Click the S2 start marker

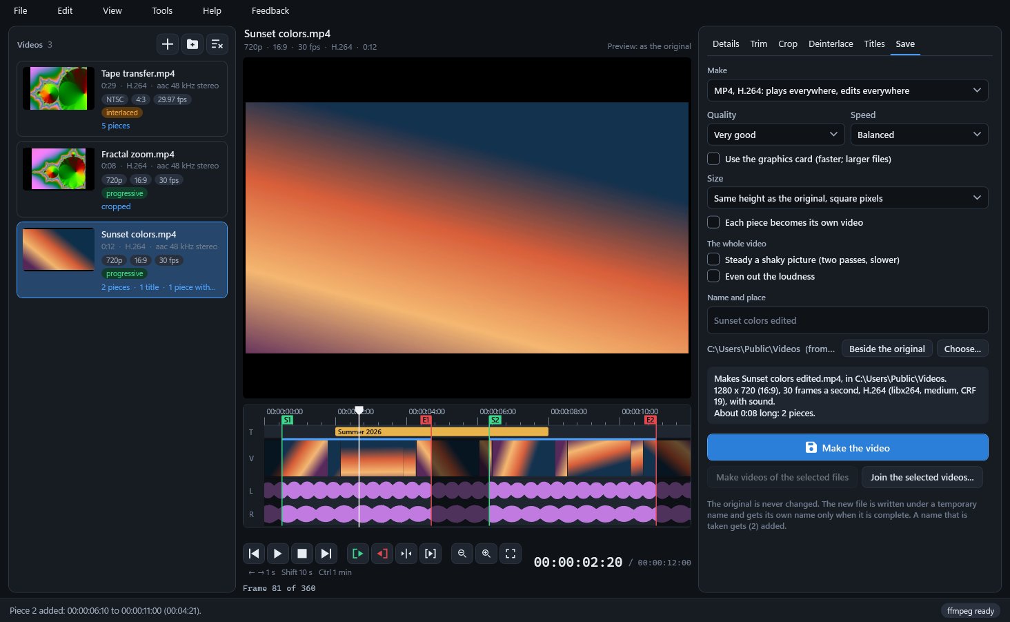(495, 420)
